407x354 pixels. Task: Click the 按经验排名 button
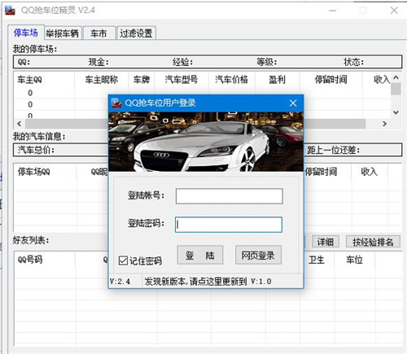[373, 242]
